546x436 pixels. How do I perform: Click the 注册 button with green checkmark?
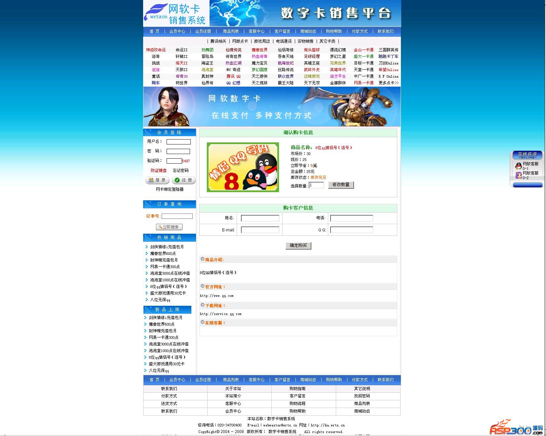[183, 180]
